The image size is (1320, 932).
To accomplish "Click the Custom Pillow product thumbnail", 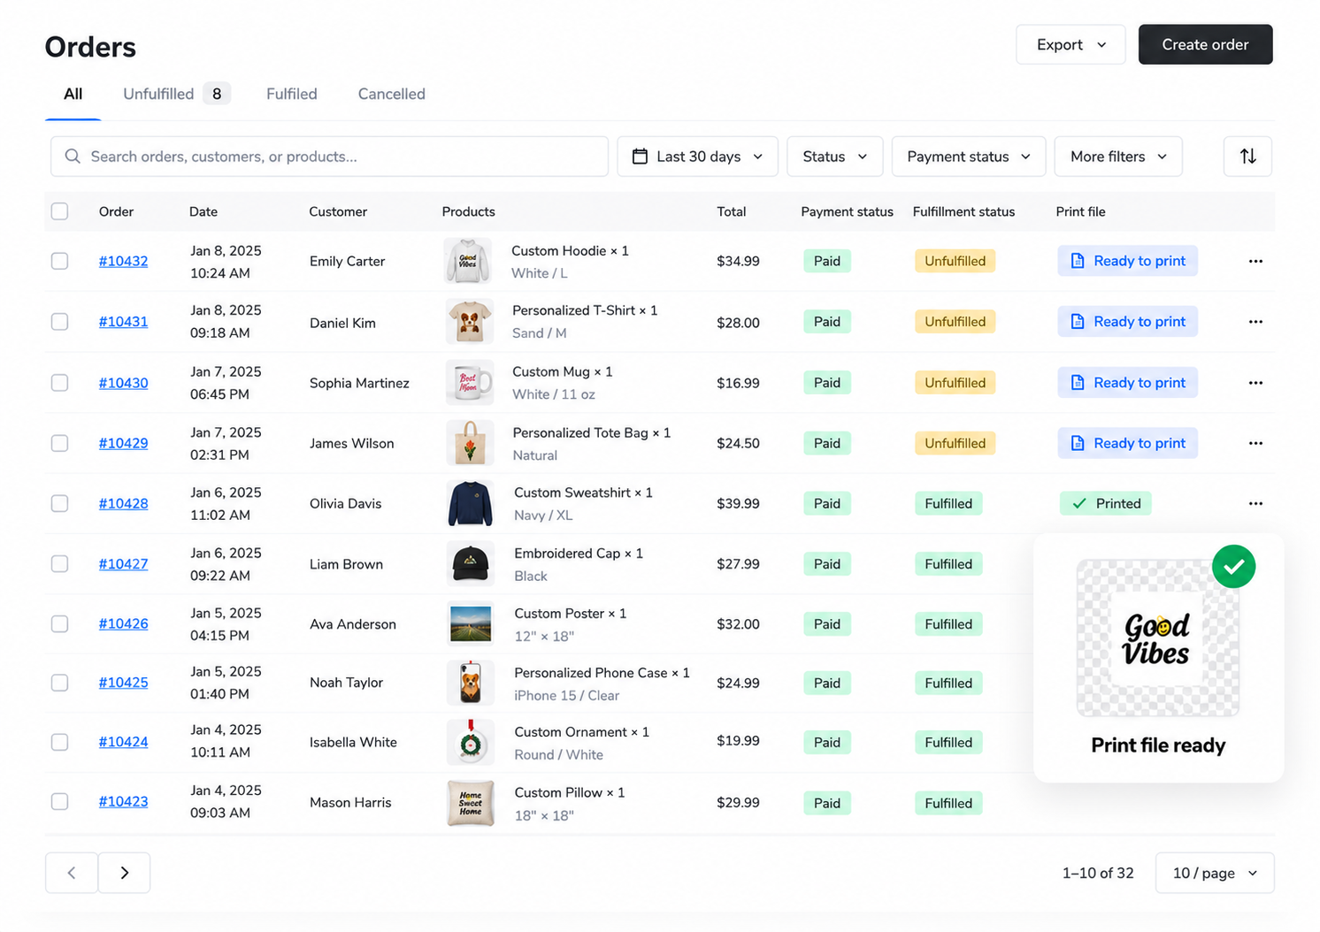I will coord(471,803).
